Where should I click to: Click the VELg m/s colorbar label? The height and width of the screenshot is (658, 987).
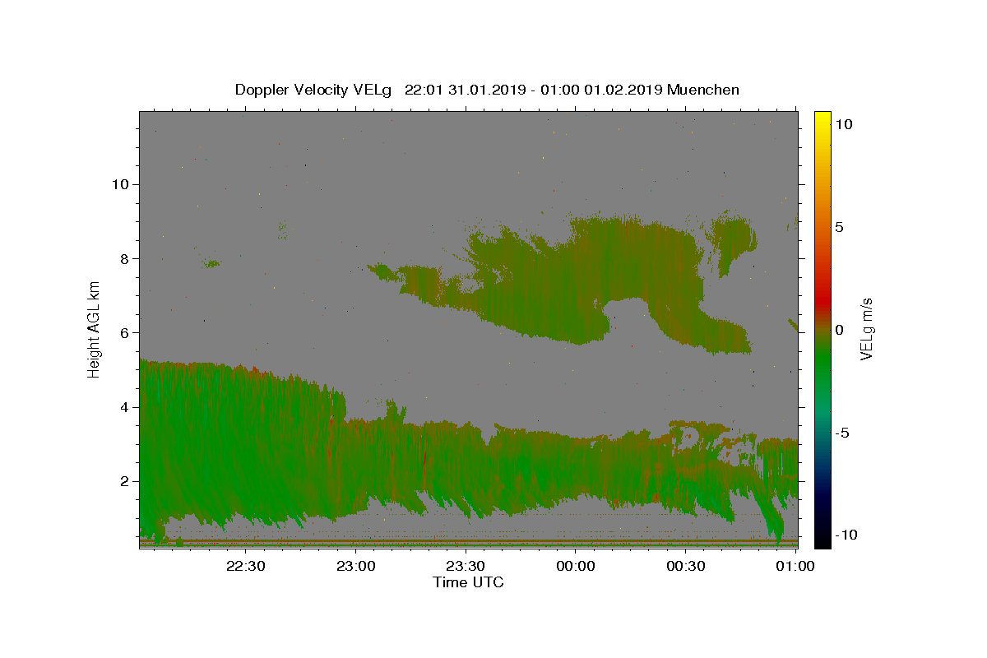coord(866,329)
